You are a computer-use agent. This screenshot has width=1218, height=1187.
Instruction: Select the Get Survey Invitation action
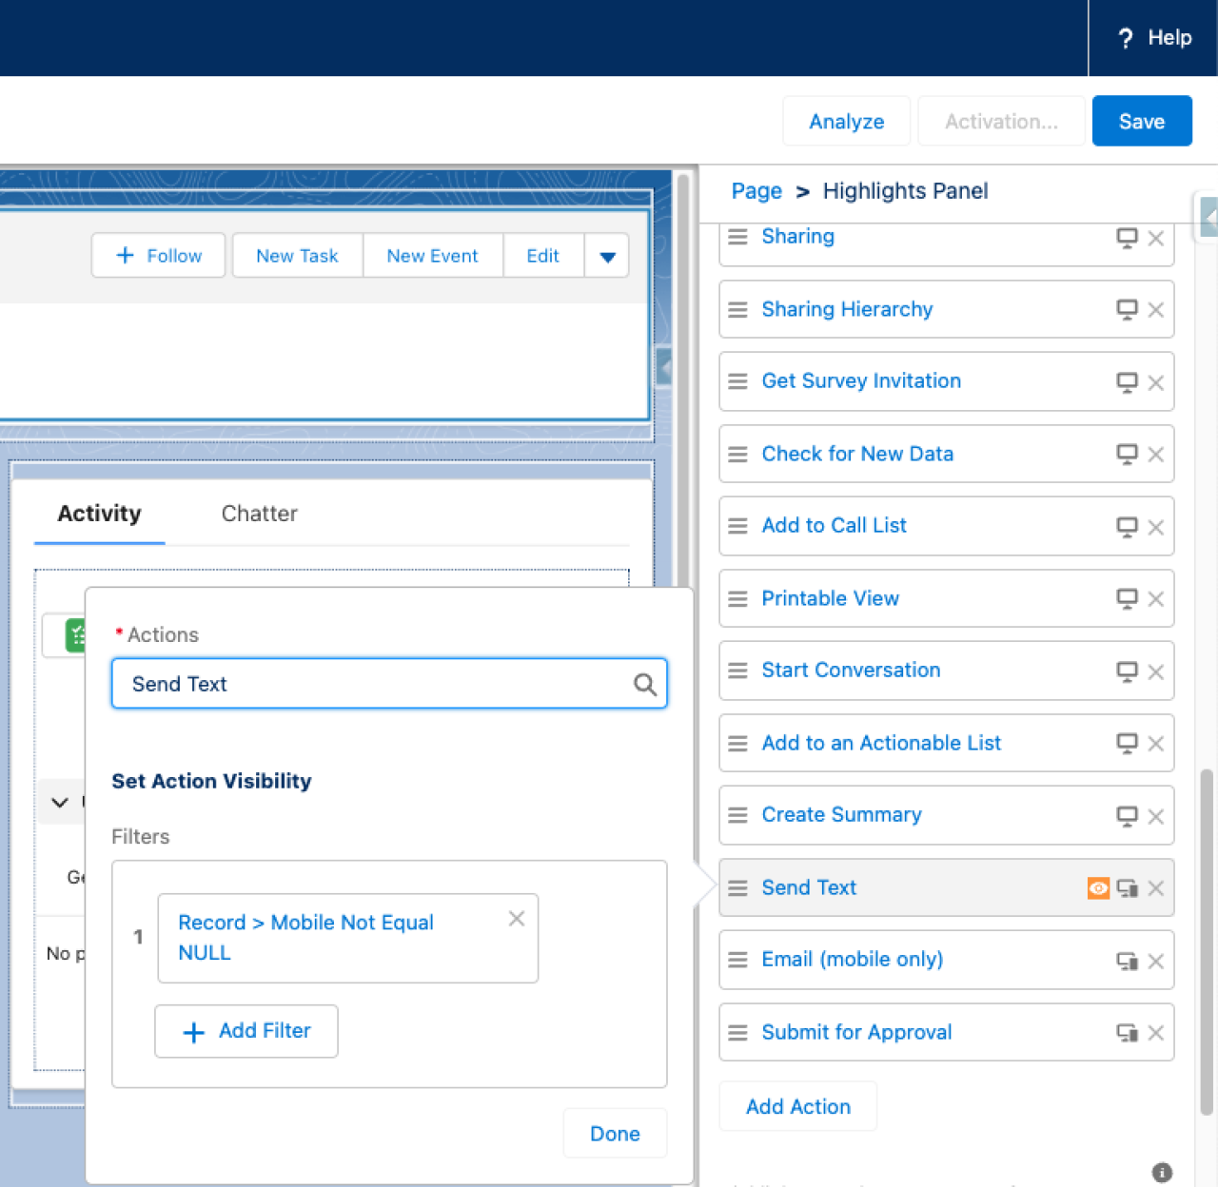click(x=861, y=380)
